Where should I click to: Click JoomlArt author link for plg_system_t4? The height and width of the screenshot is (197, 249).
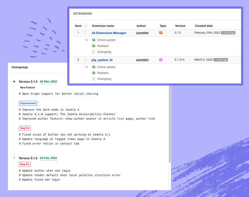142,60
